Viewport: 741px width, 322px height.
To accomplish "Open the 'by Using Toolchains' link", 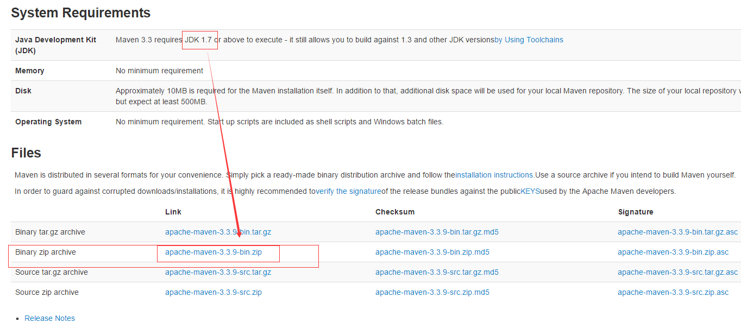I will 529,40.
